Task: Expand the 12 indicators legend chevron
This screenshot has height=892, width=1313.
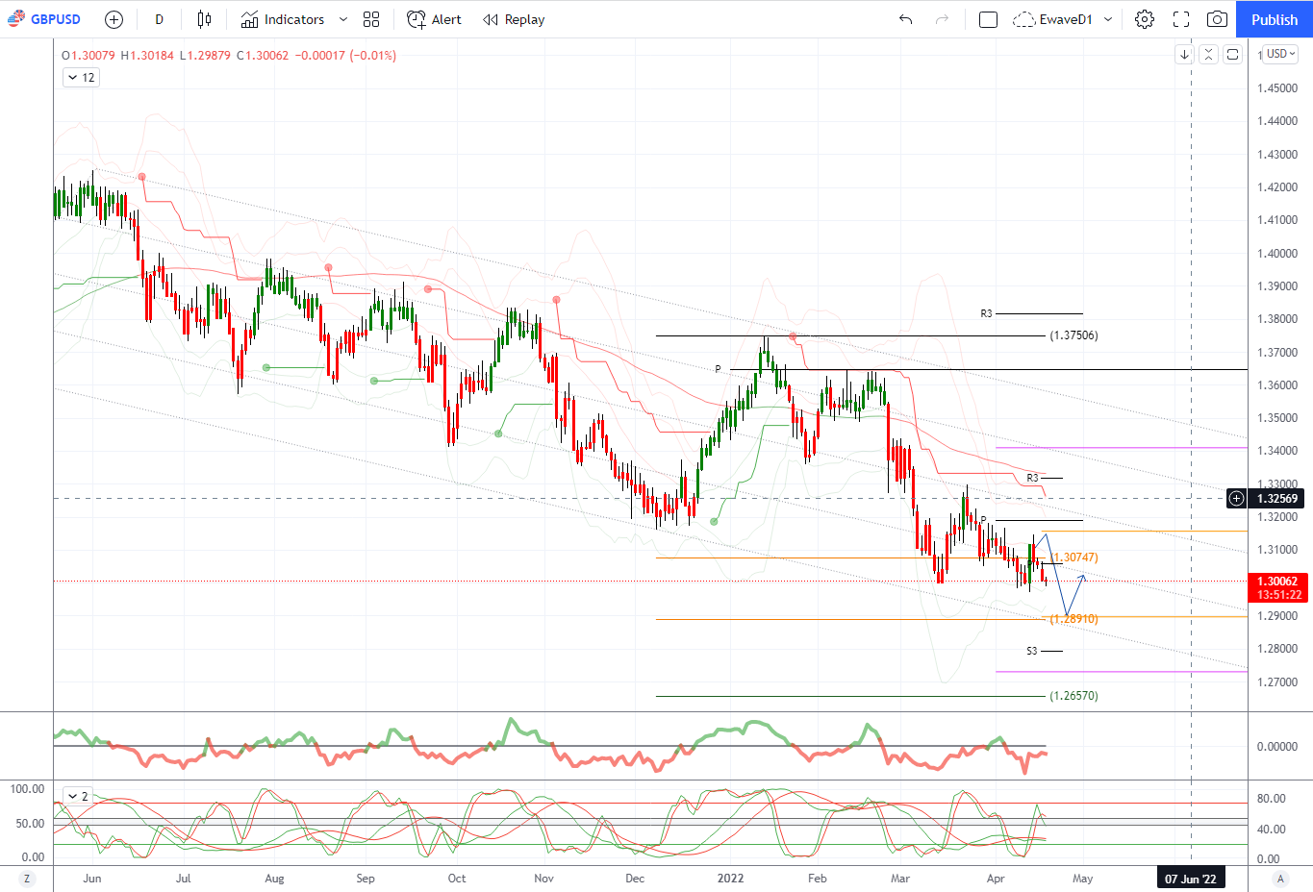Action: click(81, 78)
